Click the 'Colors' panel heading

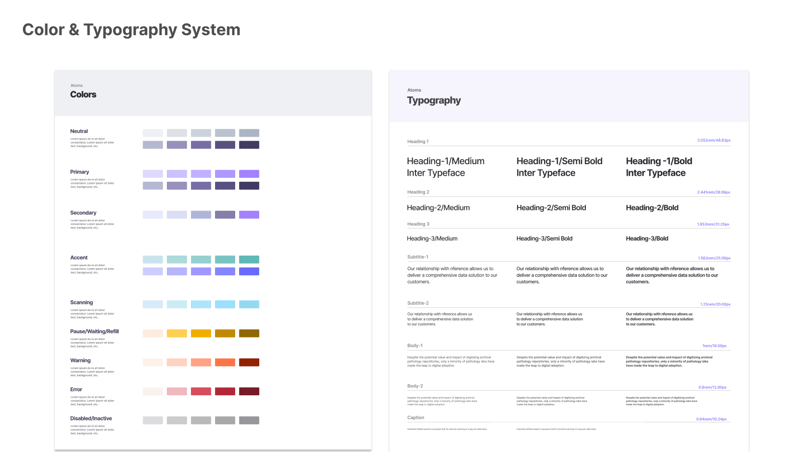coord(83,94)
